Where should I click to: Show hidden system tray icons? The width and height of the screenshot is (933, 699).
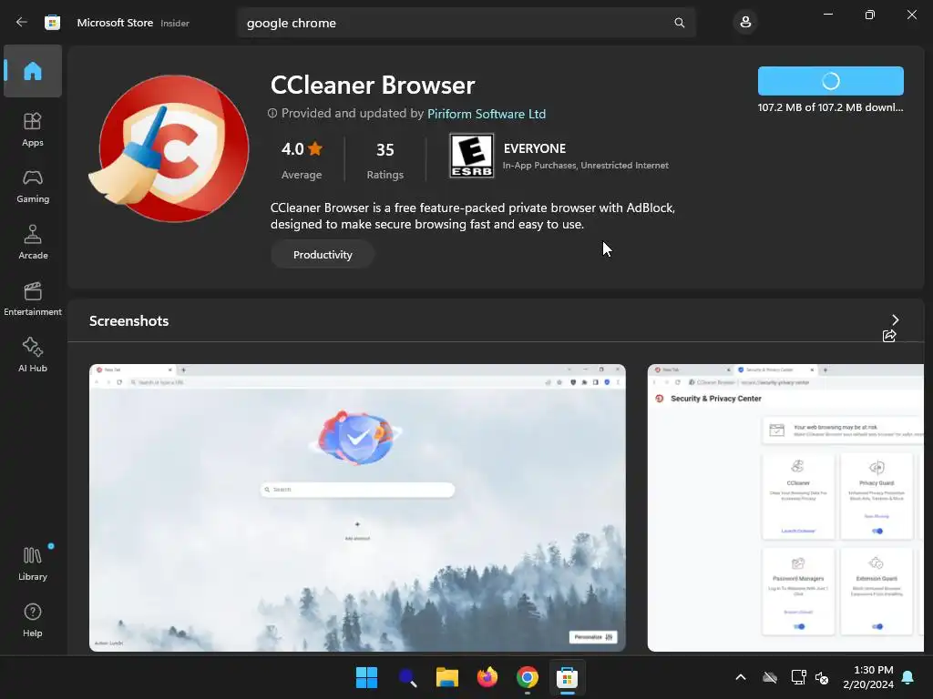click(x=741, y=677)
